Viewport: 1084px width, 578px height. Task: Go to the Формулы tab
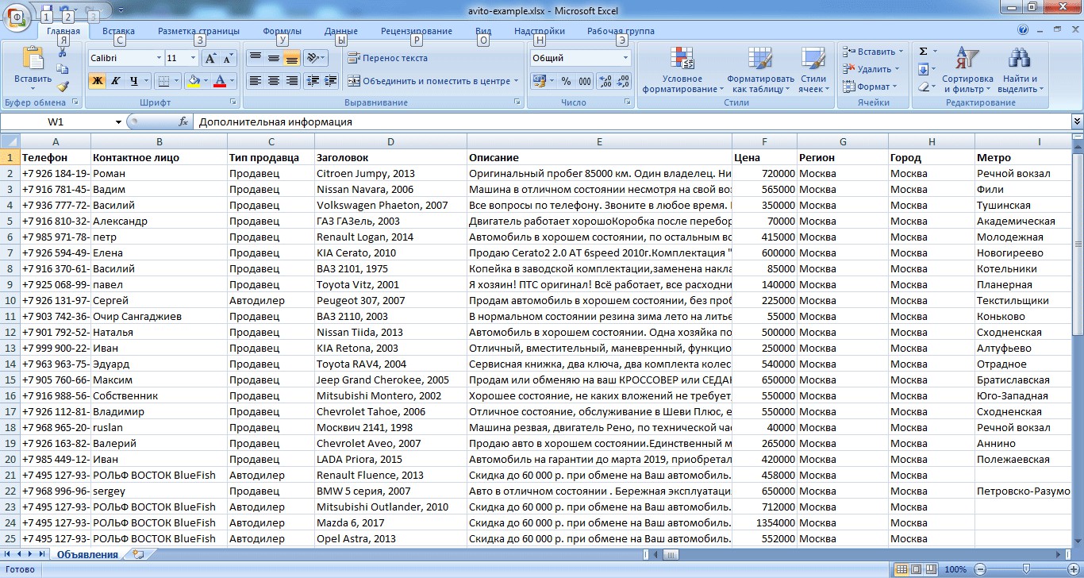tap(282, 31)
